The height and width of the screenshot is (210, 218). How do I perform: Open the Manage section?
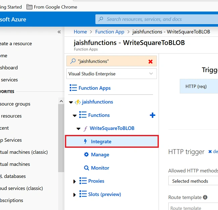[100, 155]
